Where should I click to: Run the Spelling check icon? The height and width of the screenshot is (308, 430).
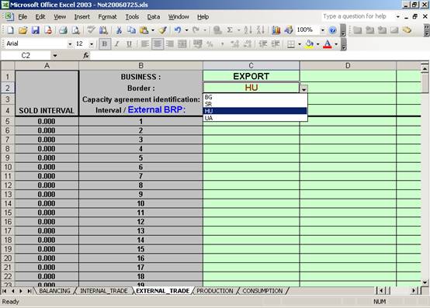[x=91, y=29]
